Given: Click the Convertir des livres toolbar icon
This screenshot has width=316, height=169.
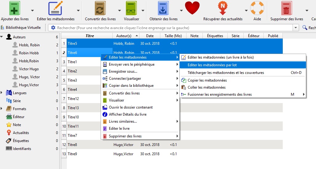Looking at the screenshot, I should [x=100, y=8].
